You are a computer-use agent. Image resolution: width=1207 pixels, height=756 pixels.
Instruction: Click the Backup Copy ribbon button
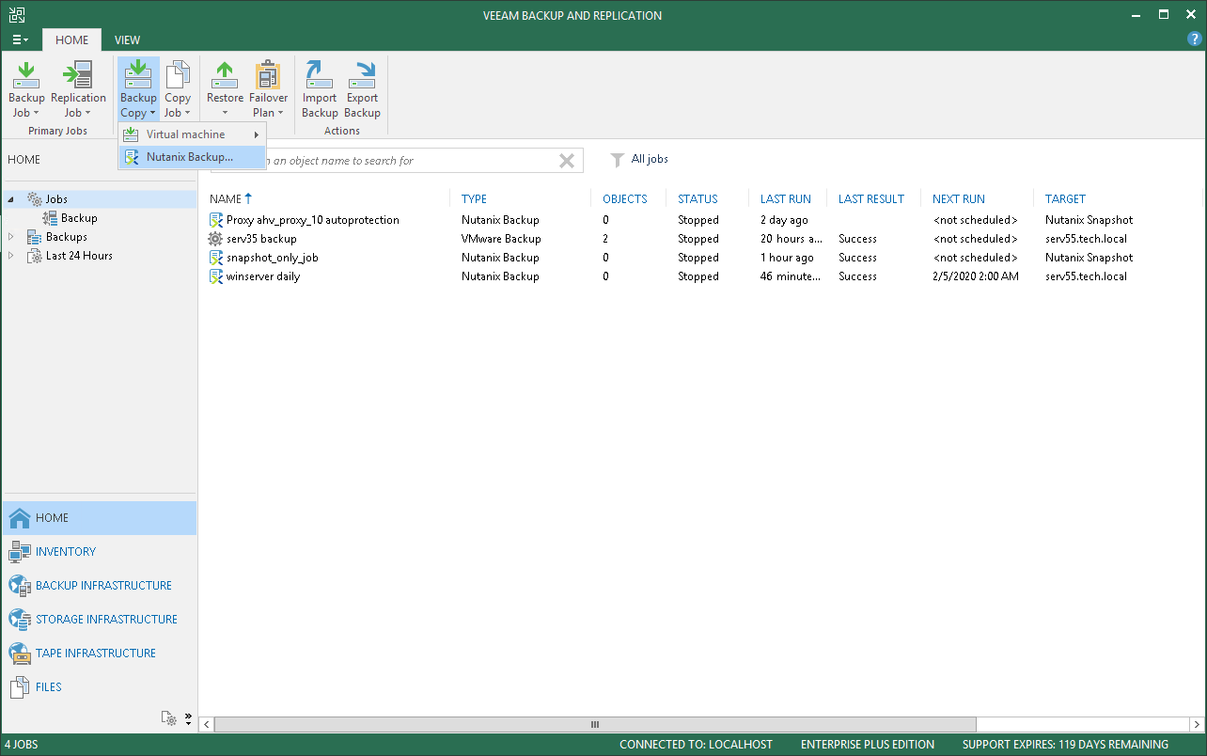pyautogui.click(x=138, y=90)
